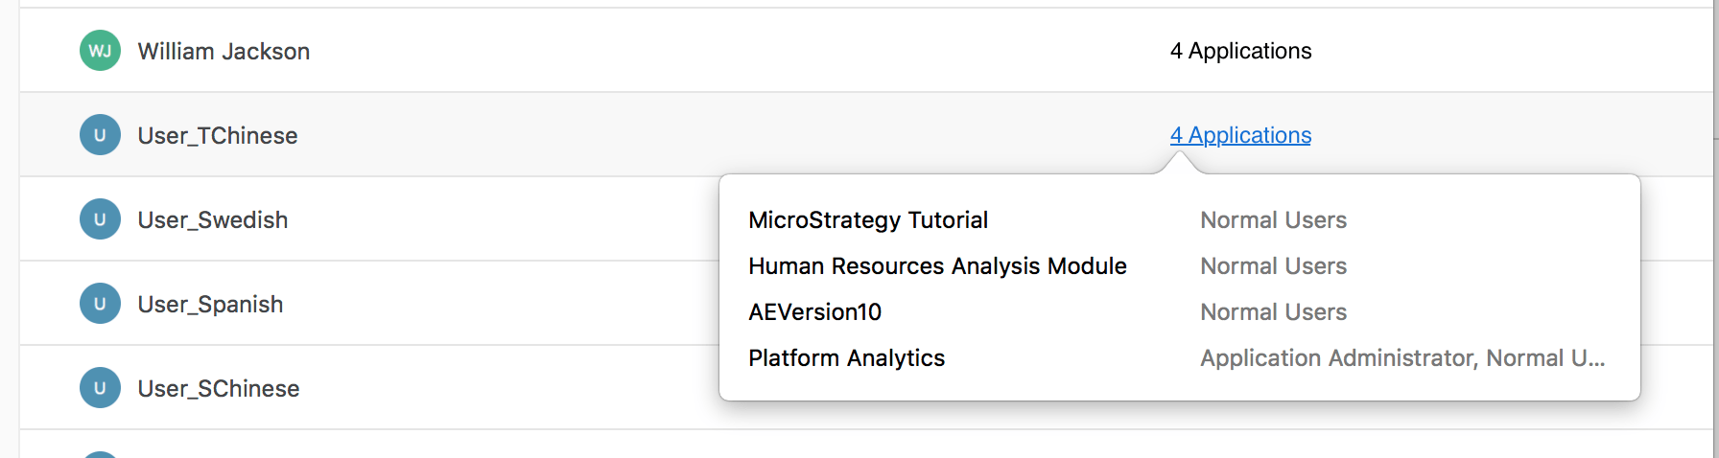Click the User_Spanish avatar icon
This screenshot has width=1719, height=458.
[x=100, y=304]
